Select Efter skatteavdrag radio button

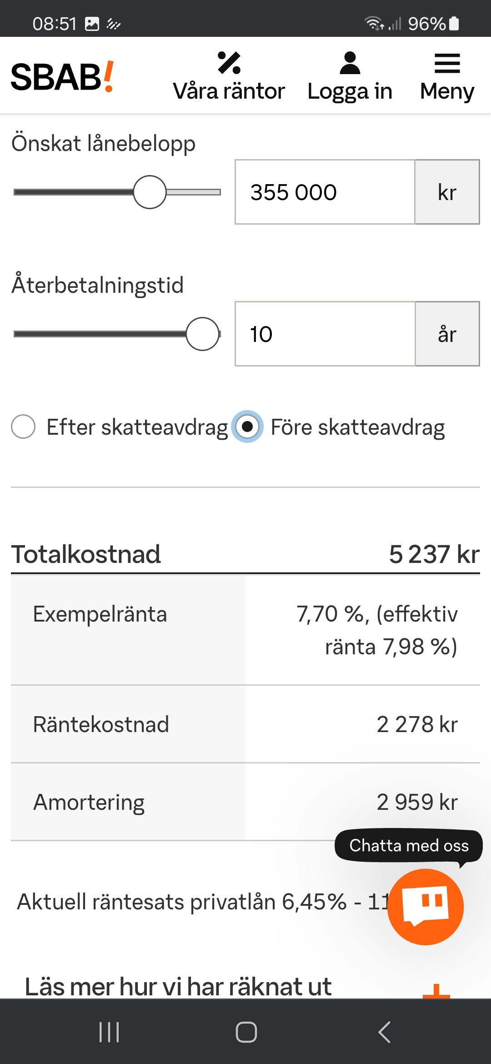(23, 427)
